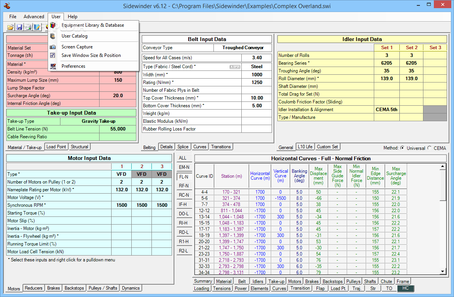Click the RF-N load case button
This screenshot has height=297, width=454.
184,186
